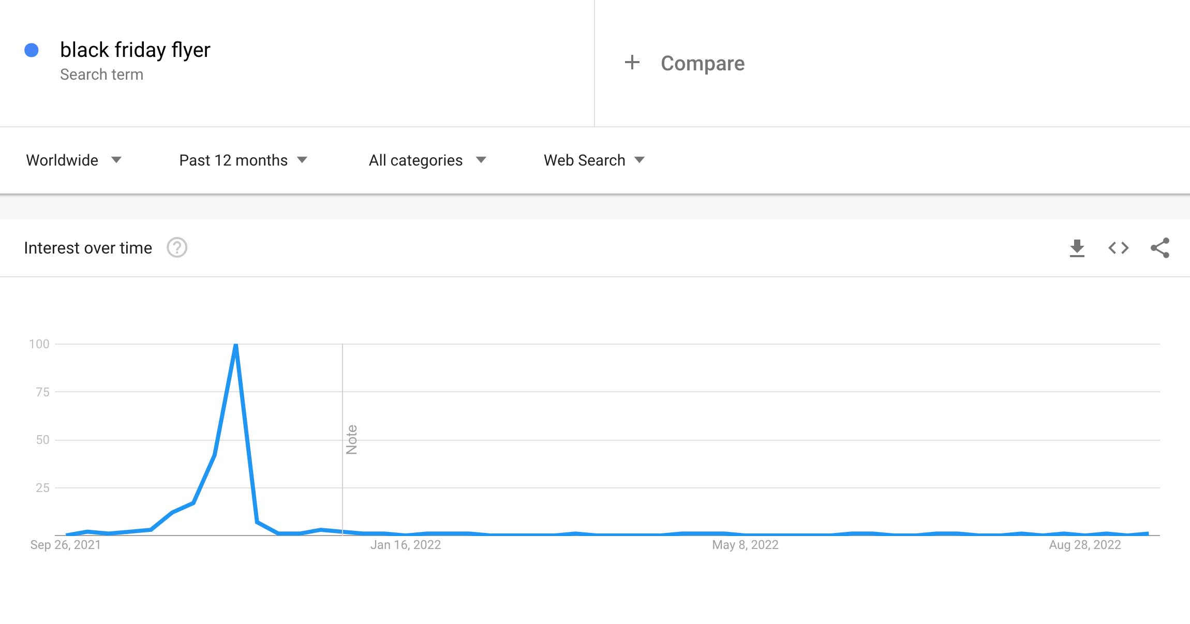Click the May 8, 2022 date label
This screenshot has height=624, width=1190.
pos(745,544)
